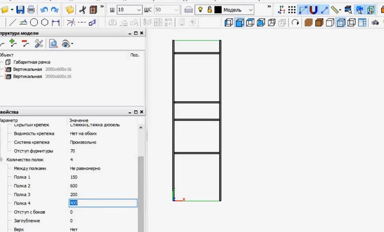Screen dimensions: 384x232
Task: Click the Между полками value Не равномерно
Action: click(x=85, y=169)
